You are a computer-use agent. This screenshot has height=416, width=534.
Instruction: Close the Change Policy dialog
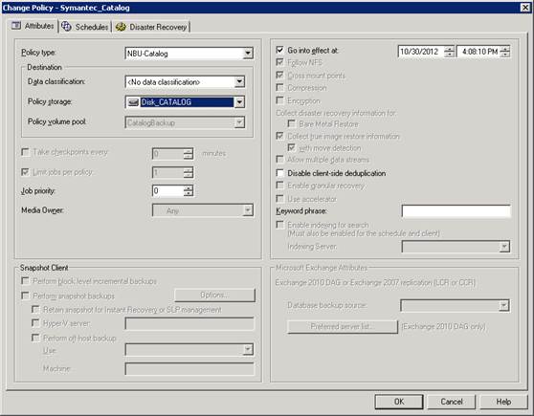[525, 7]
